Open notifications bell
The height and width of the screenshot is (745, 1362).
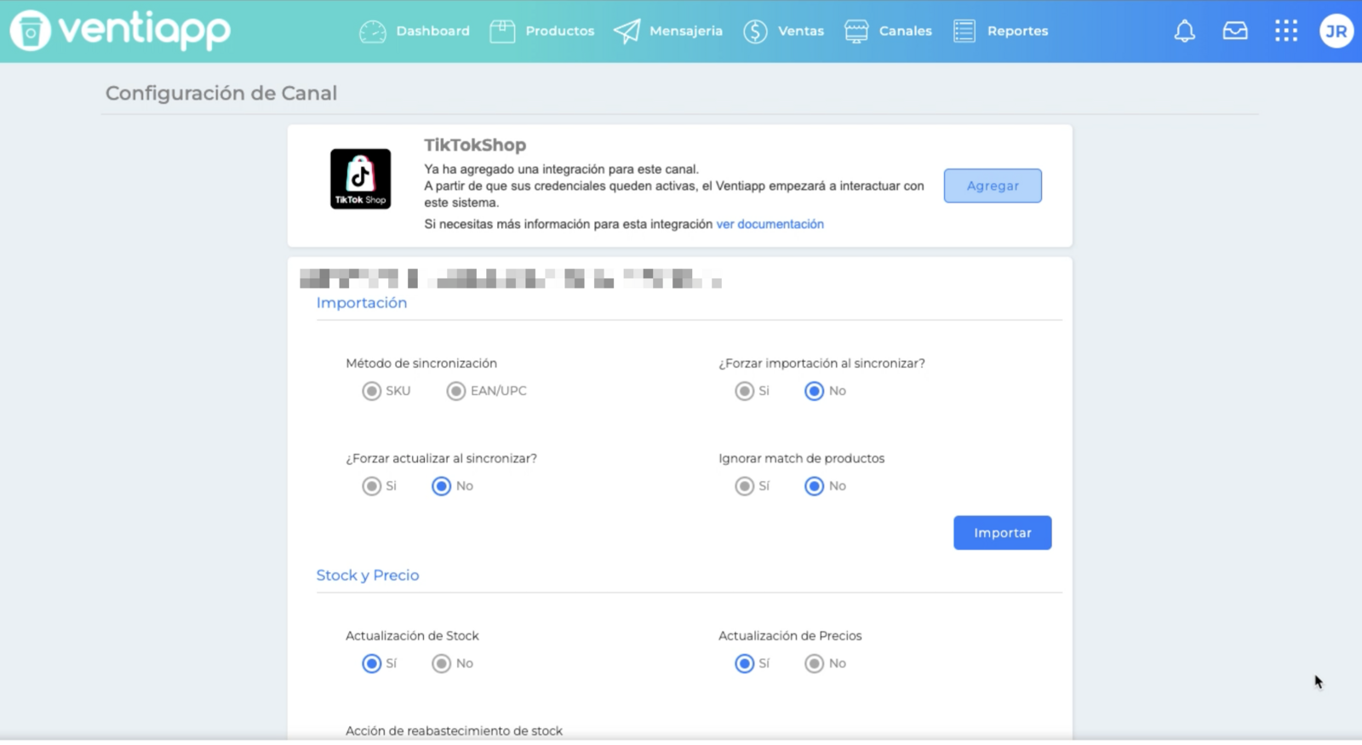point(1185,32)
